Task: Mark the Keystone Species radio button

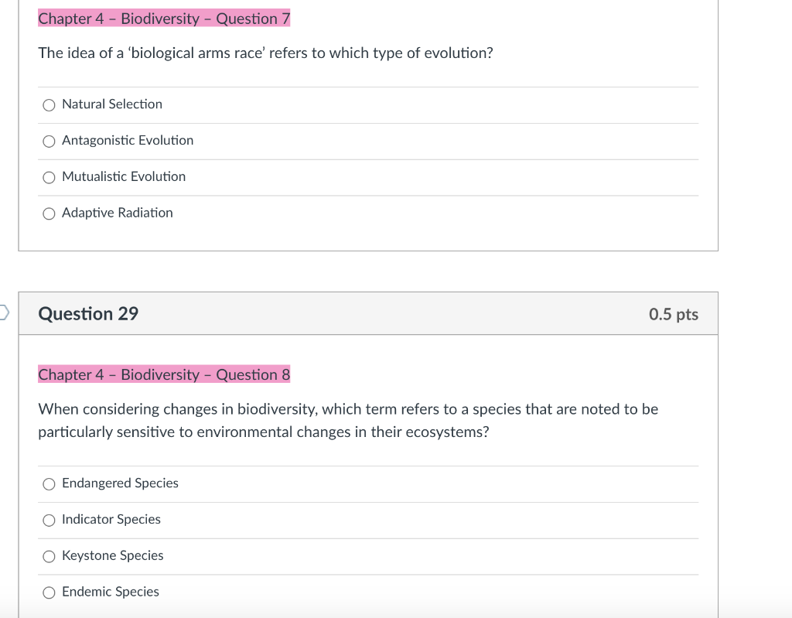Action: click(49, 556)
